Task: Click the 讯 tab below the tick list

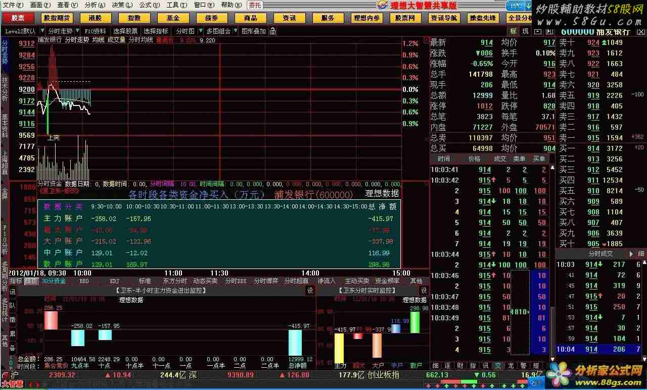Action: click(x=485, y=365)
